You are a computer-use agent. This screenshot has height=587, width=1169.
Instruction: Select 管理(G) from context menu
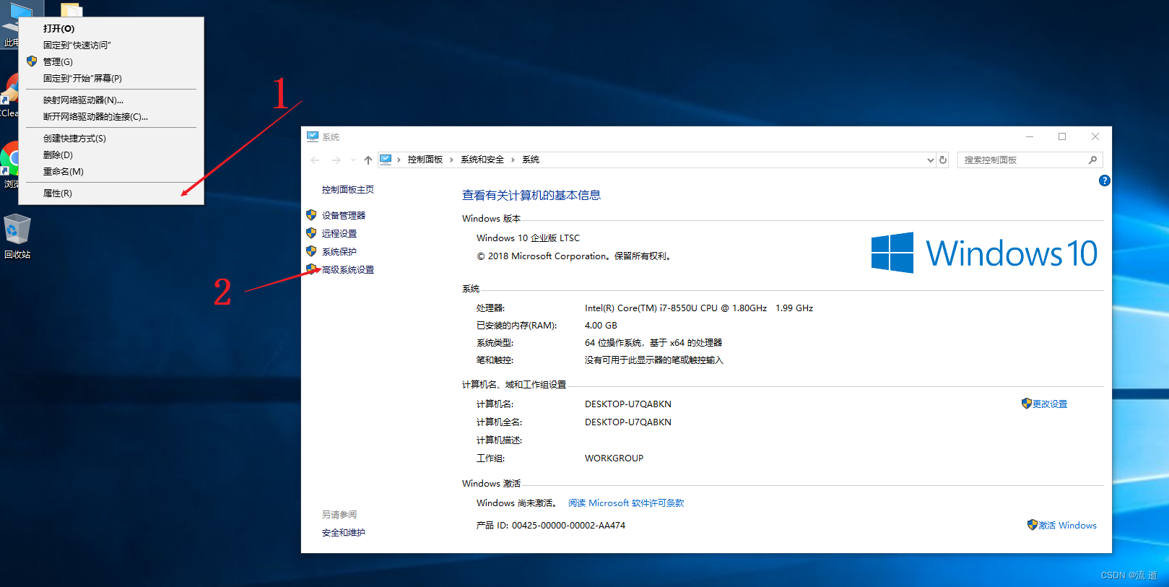pyautogui.click(x=111, y=62)
